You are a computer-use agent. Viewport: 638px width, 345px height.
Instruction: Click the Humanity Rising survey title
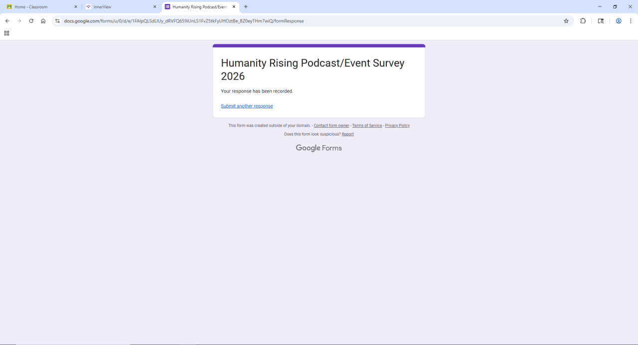point(313,70)
